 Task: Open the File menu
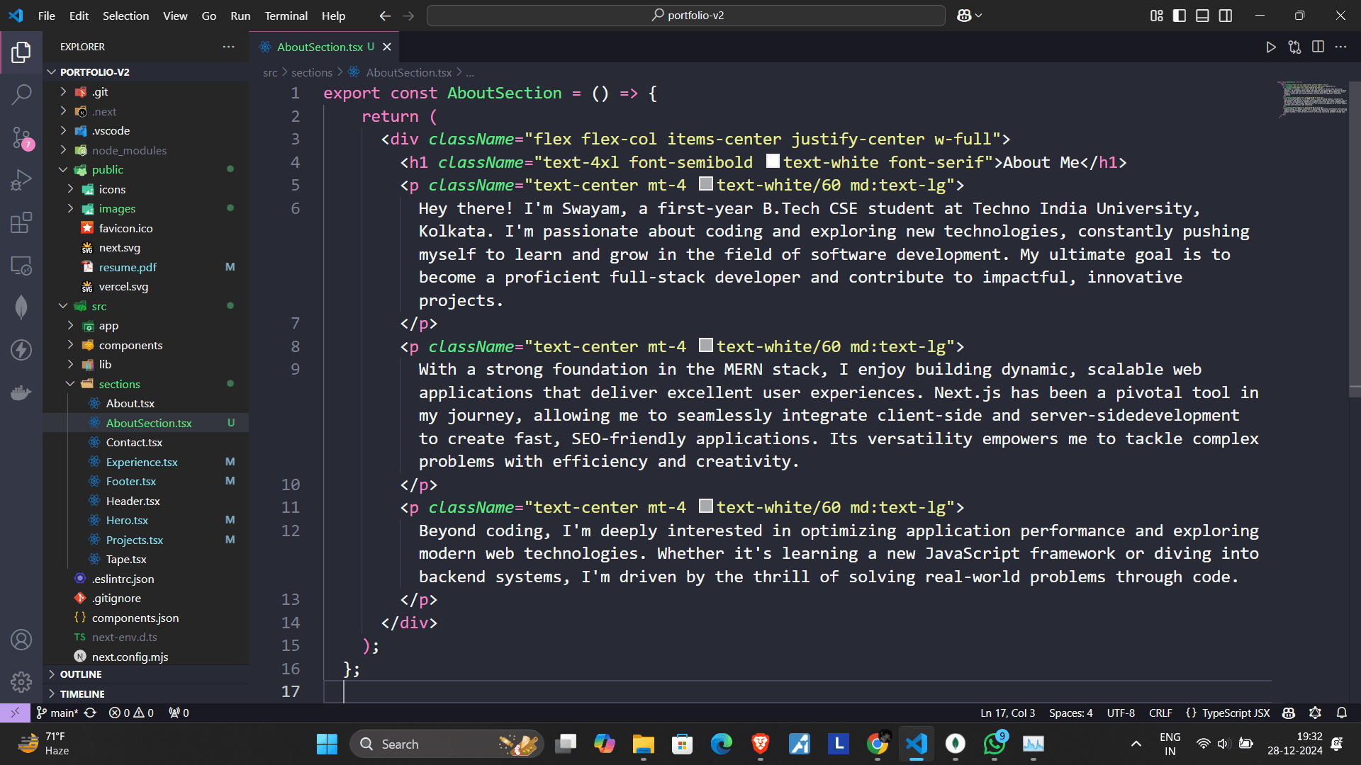[47, 16]
